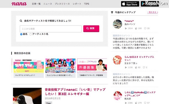Image resolution: width=169 pixels, height=104 pixels.
Task: Open the TIPS menu item
Action: pos(86,4)
